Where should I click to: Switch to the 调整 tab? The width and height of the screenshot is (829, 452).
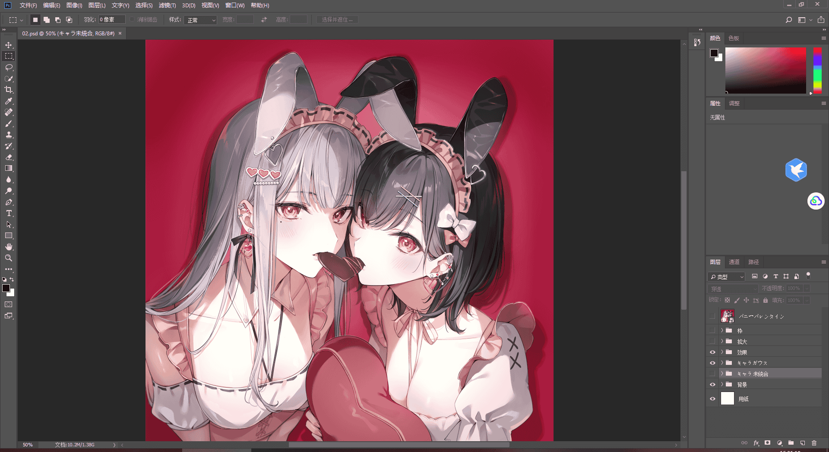pyautogui.click(x=734, y=103)
